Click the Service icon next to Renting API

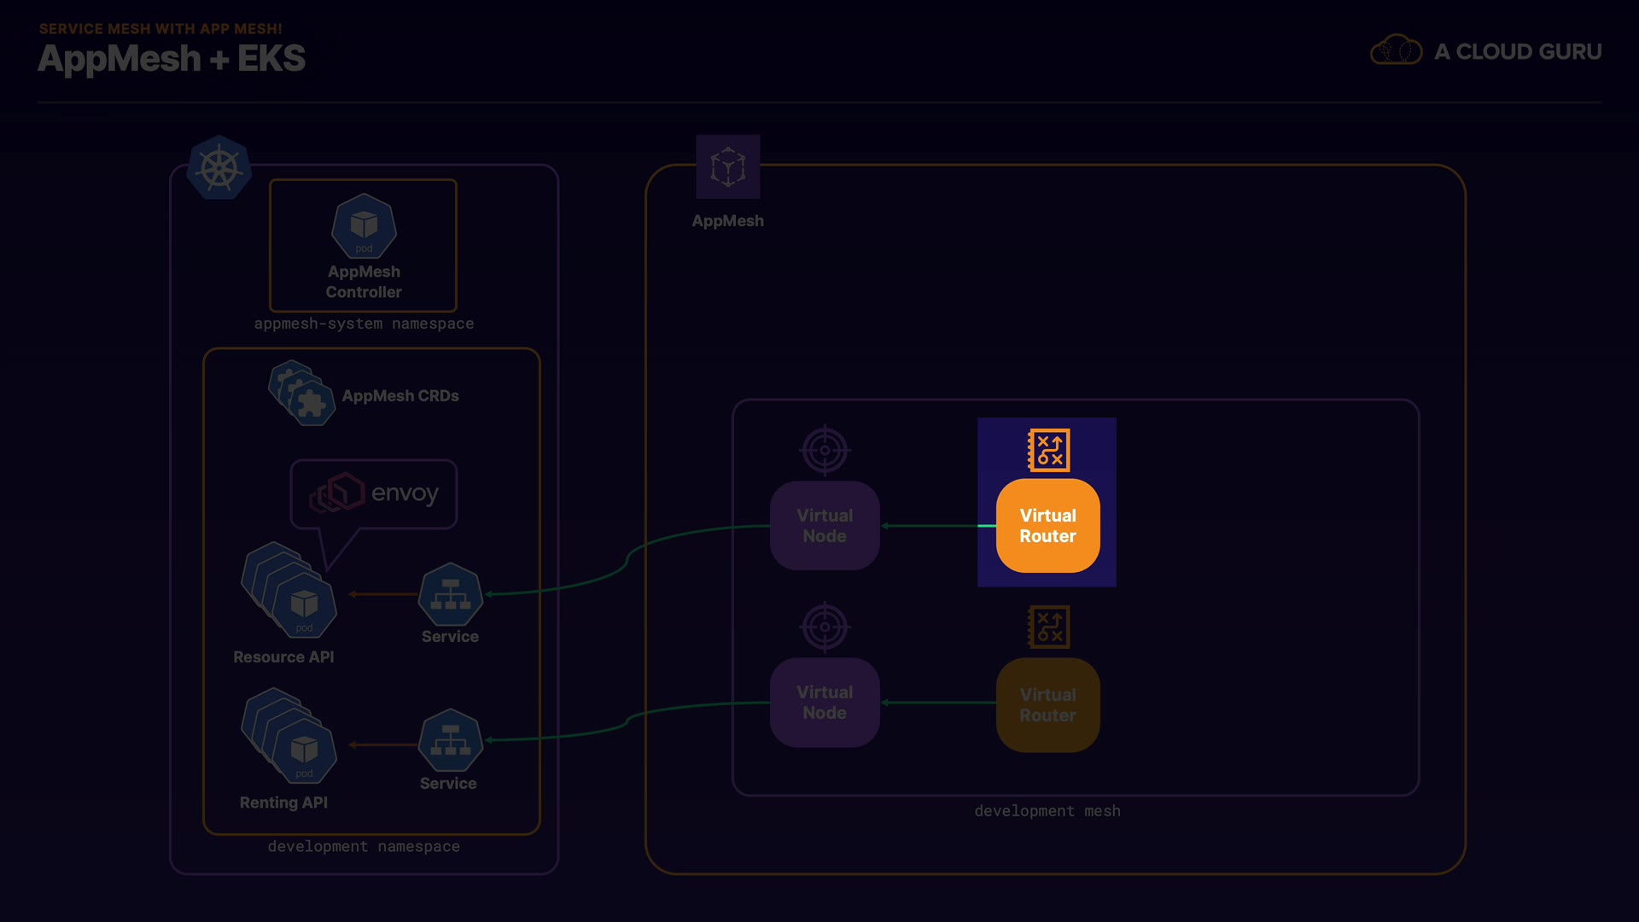click(x=450, y=741)
